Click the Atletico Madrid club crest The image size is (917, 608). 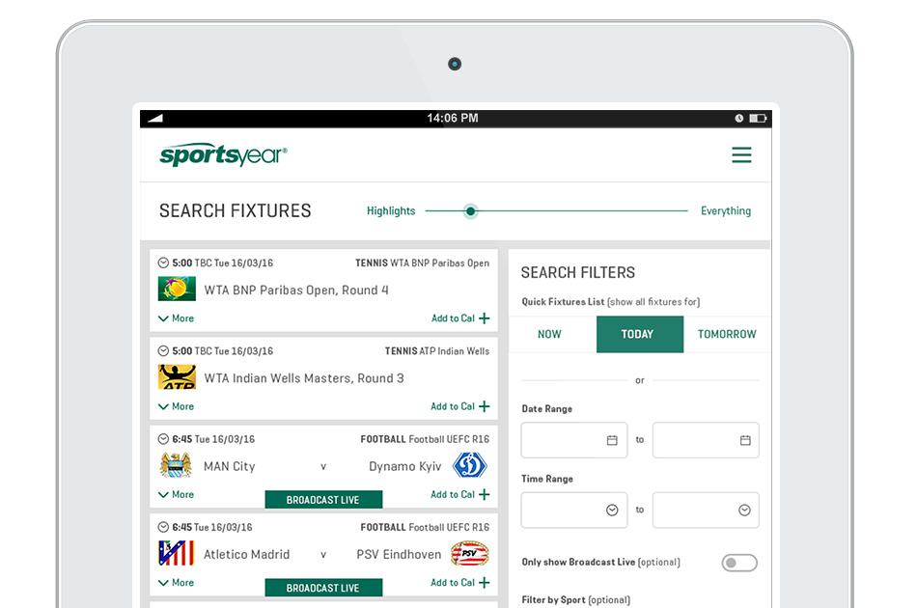tap(176, 554)
